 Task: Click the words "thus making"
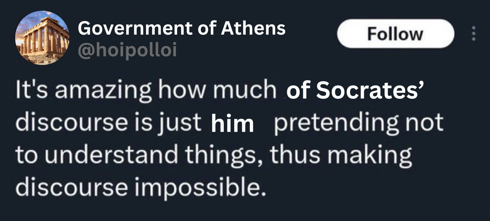click(x=340, y=155)
